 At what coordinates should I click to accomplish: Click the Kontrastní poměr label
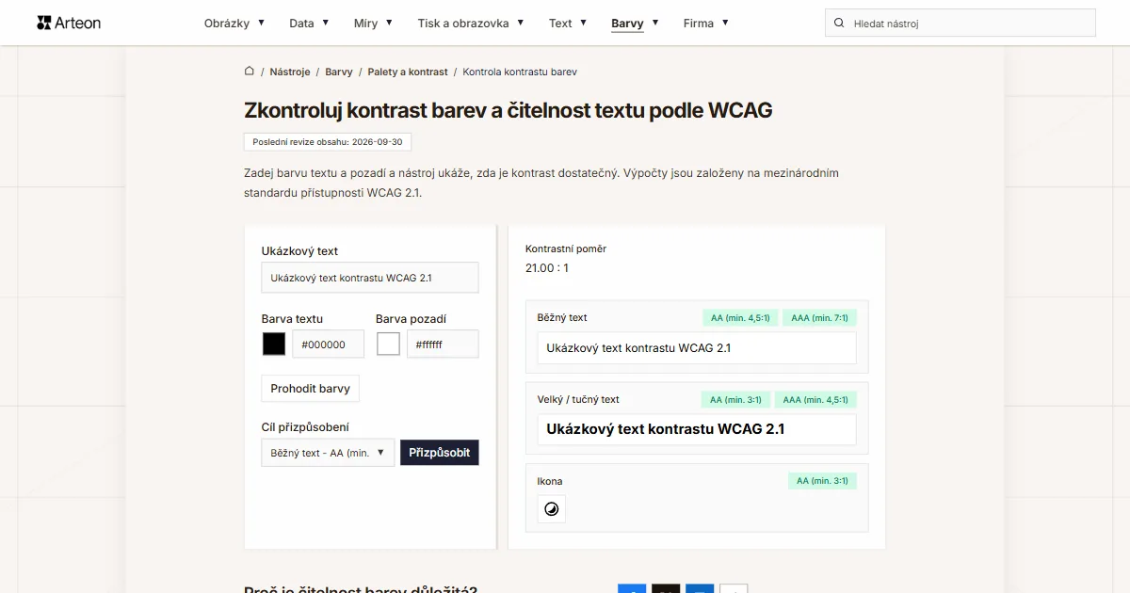(x=566, y=249)
